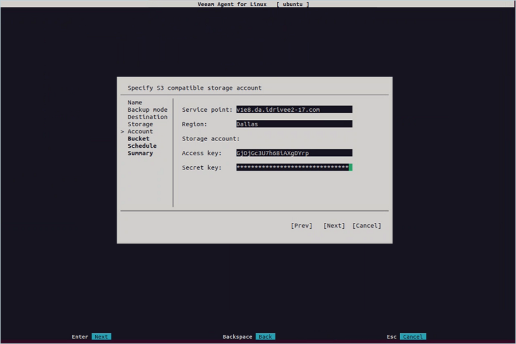516x344 pixels.
Task: Focus the Service point input field
Action: 294,110
